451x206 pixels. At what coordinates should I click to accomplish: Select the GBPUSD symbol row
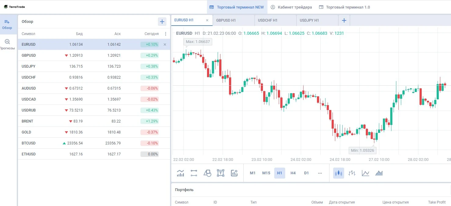point(94,55)
